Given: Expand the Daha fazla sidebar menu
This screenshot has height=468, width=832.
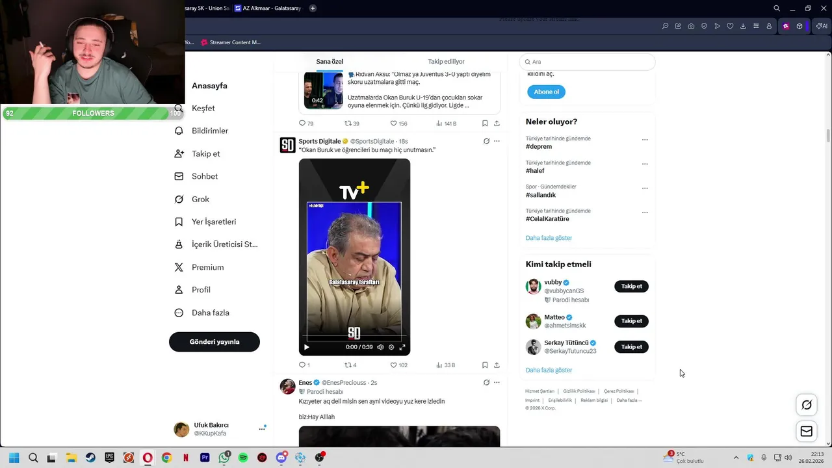Looking at the screenshot, I should tap(202, 313).
